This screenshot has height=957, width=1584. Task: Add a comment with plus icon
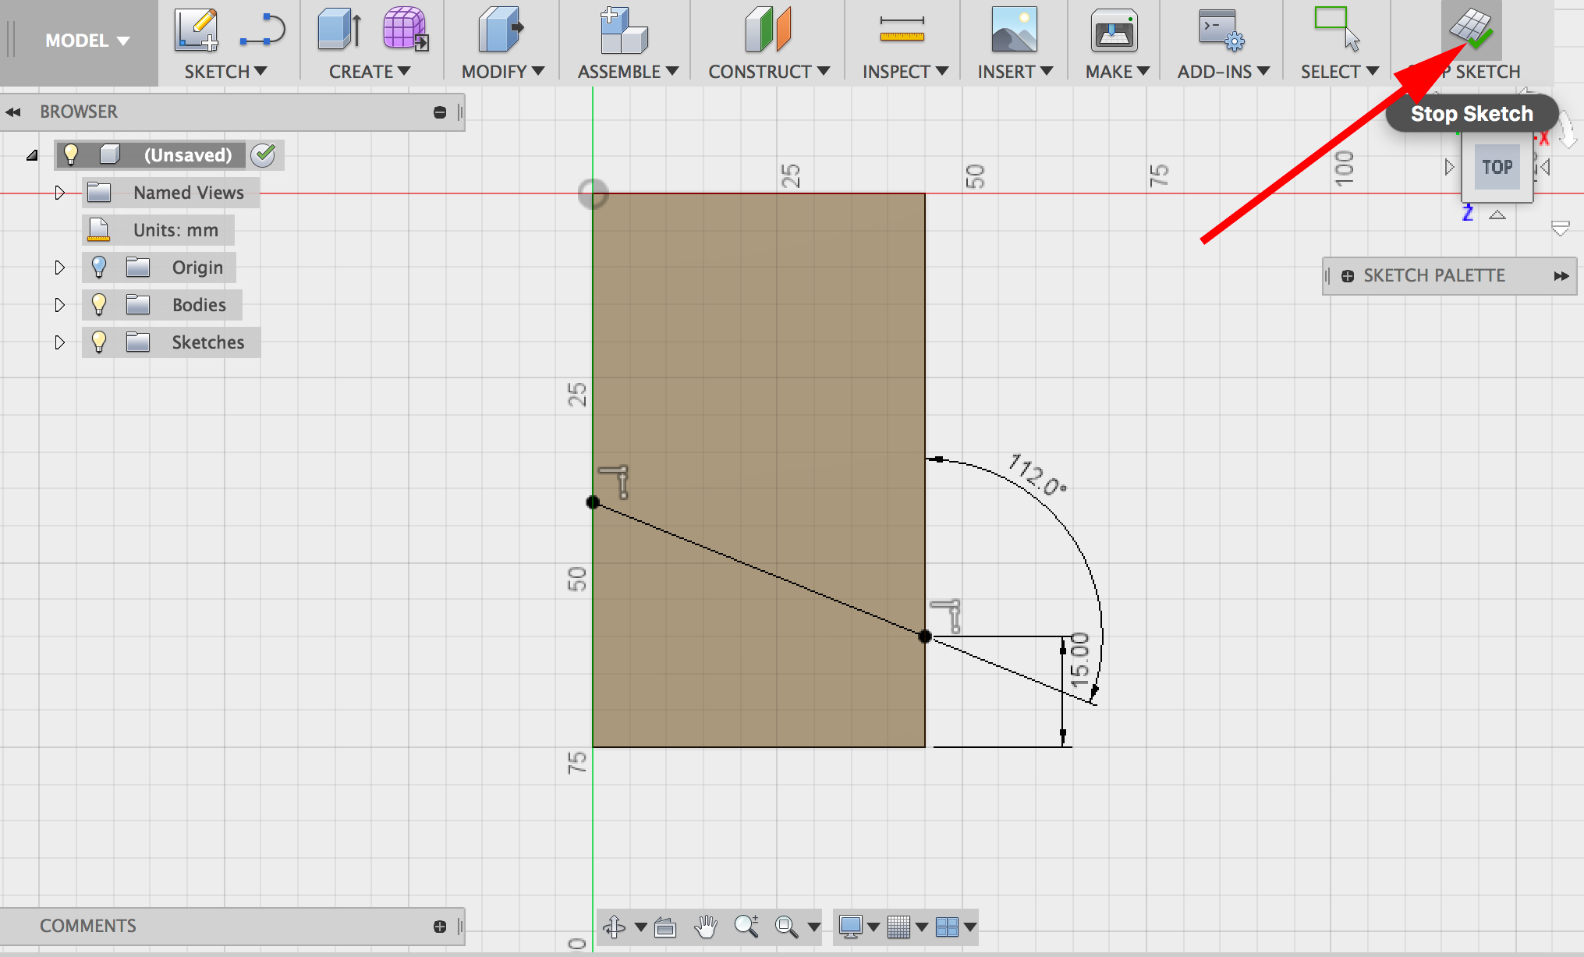(x=440, y=927)
